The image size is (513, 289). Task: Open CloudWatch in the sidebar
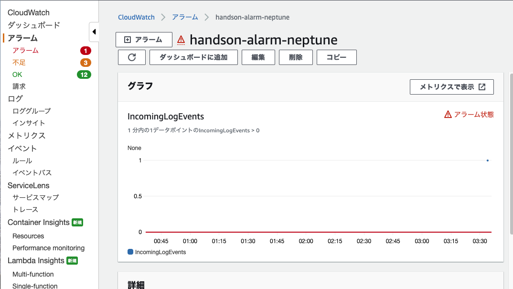point(29,12)
